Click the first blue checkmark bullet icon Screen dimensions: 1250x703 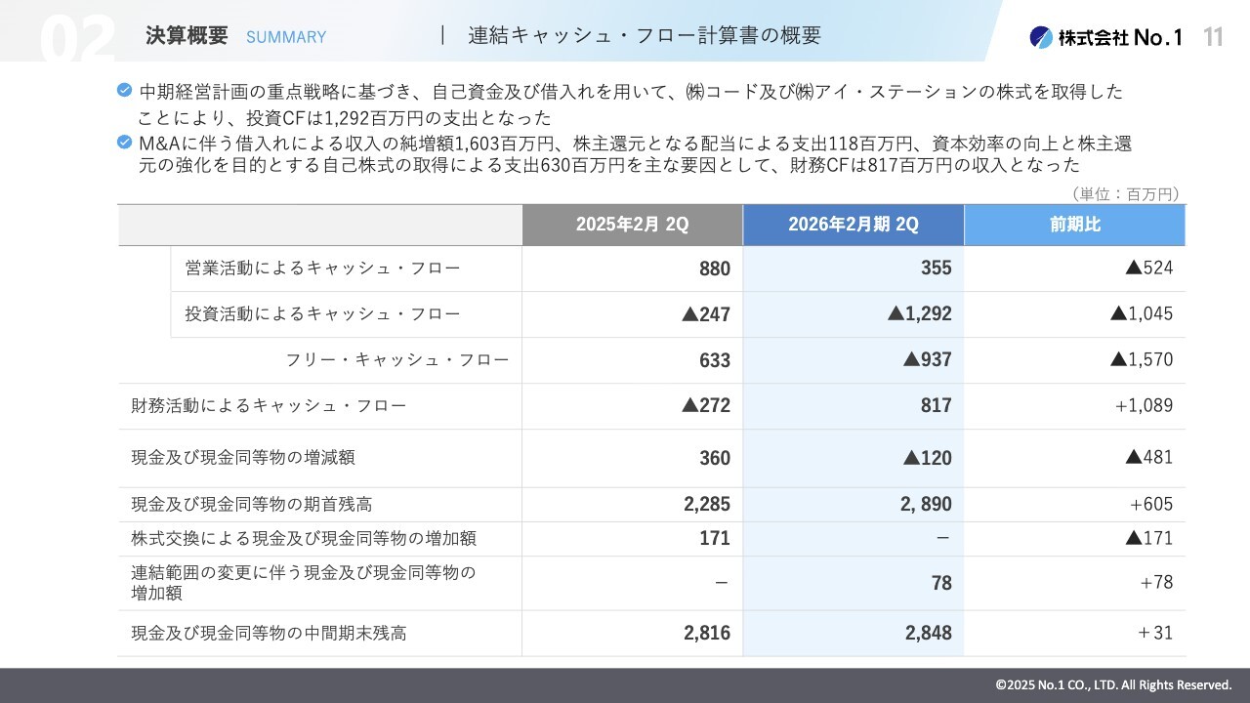coord(124,91)
